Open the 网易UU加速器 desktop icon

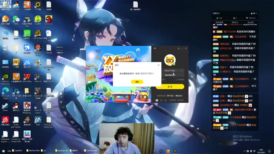[x=16, y=93]
